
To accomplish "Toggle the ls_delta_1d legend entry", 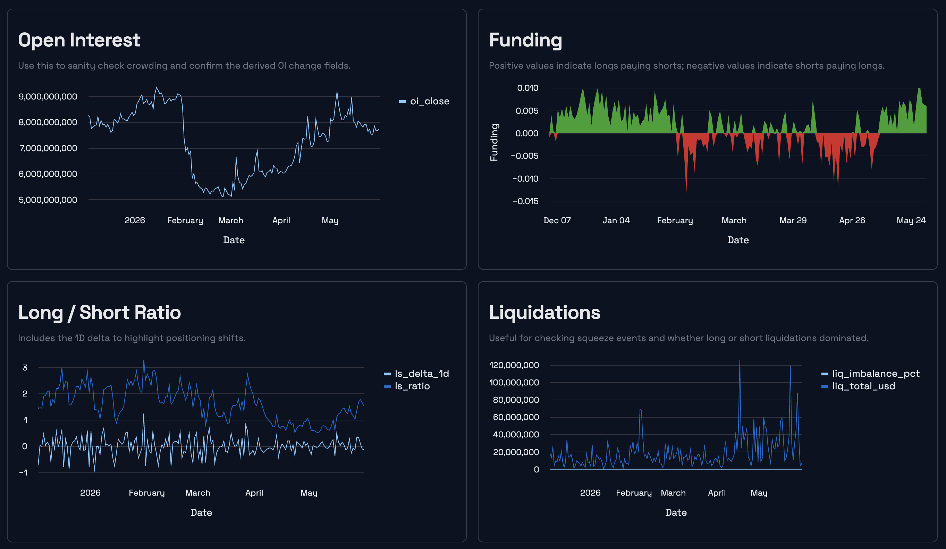I will point(416,374).
